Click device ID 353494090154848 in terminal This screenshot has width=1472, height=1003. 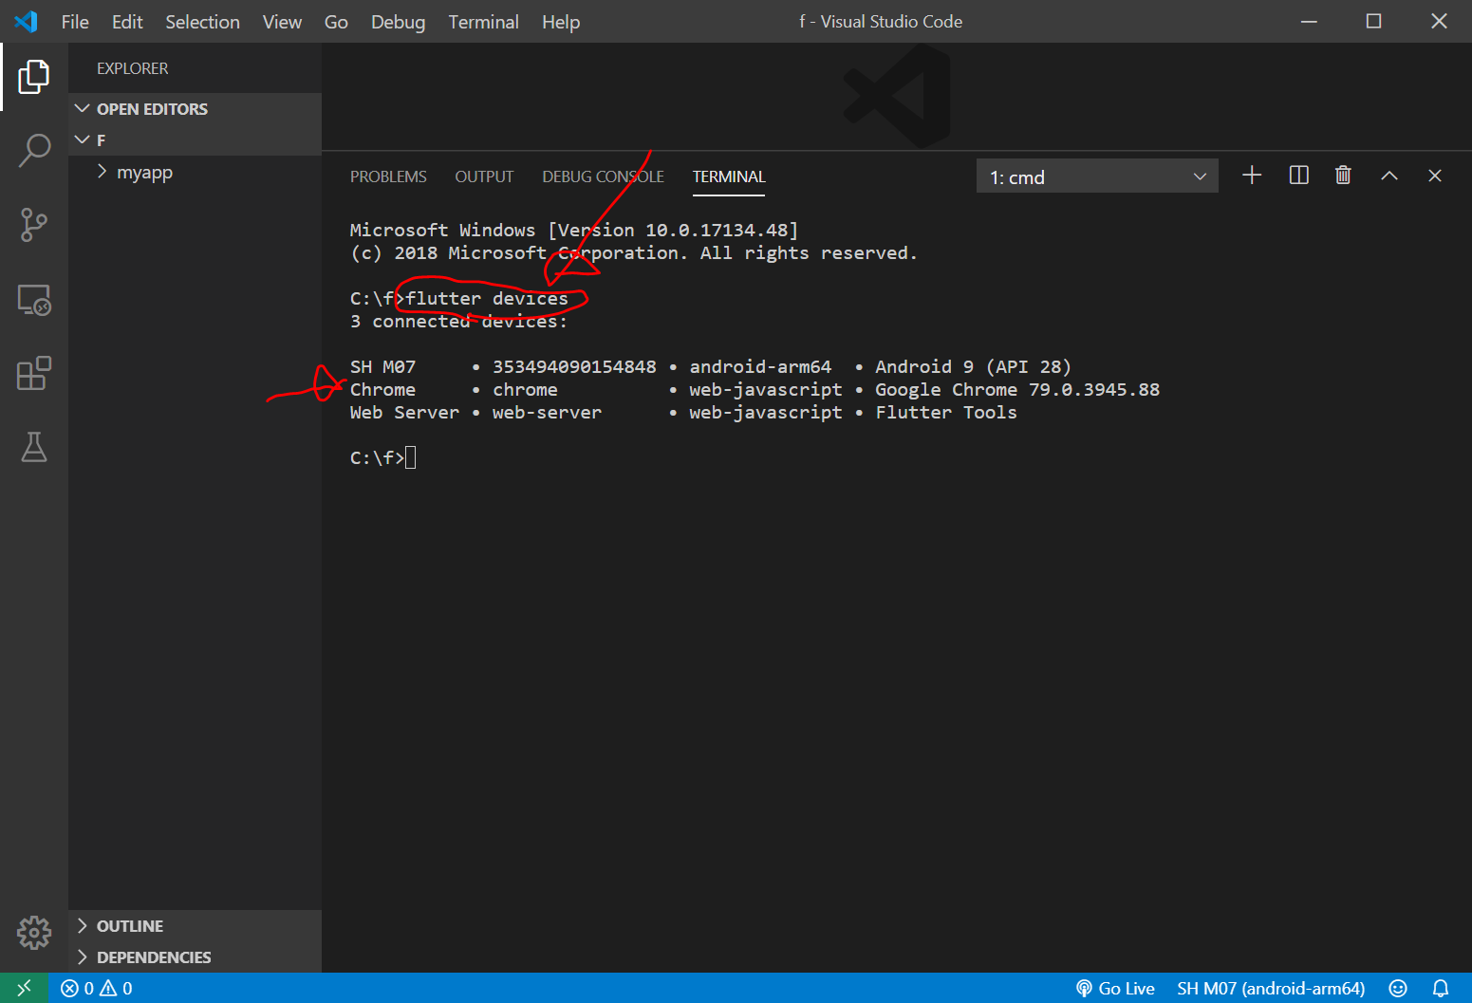tap(574, 367)
